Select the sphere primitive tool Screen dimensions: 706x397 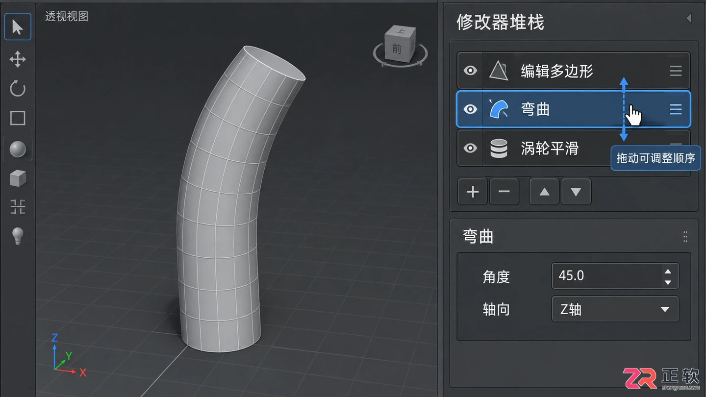pos(18,149)
